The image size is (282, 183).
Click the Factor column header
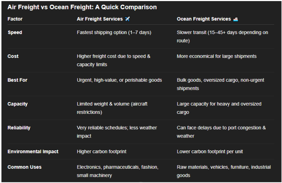click(x=15, y=19)
